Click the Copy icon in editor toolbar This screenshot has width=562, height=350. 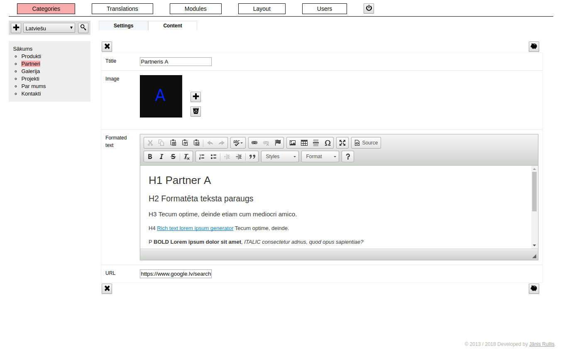[x=161, y=143]
